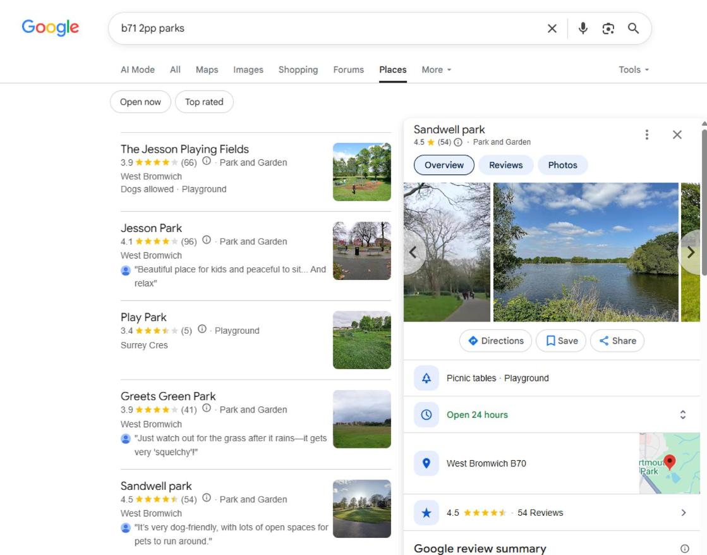
Task: Save Sandwell park to a list
Action: (561, 341)
